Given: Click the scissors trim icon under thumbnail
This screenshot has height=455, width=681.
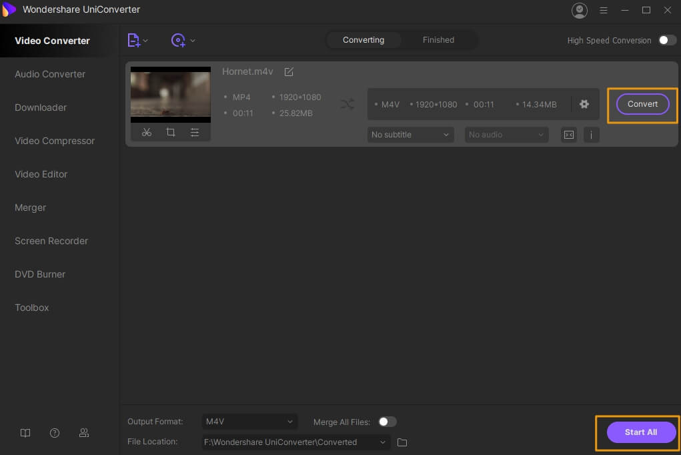Looking at the screenshot, I should point(147,133).
